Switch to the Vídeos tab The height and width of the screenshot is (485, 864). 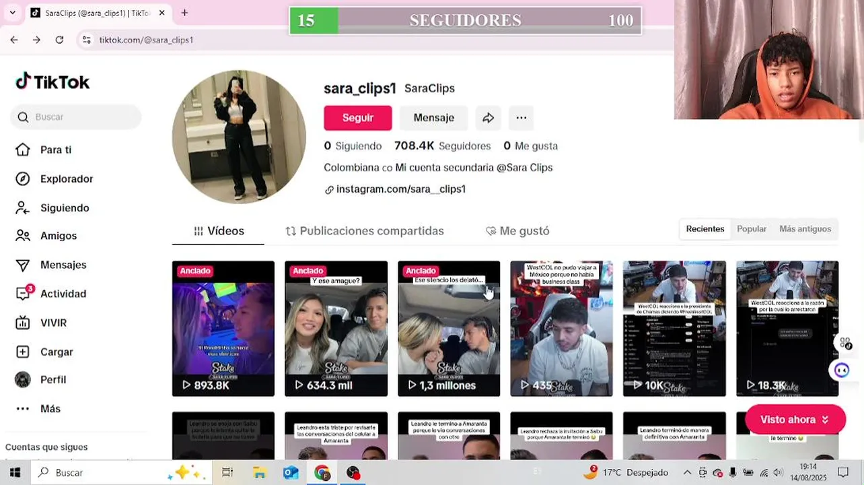click(x=219, y=231)
